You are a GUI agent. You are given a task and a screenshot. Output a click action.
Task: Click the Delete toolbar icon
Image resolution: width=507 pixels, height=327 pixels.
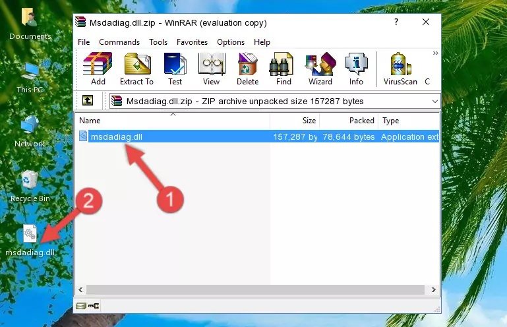tap(248, 69)
